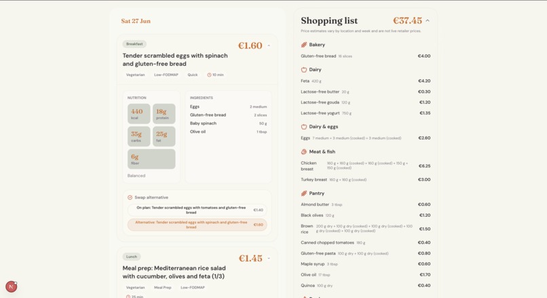Click the first Dairy category icon
Image resolution: width=547 pixels, height=298 pixels.
[304, 70]
